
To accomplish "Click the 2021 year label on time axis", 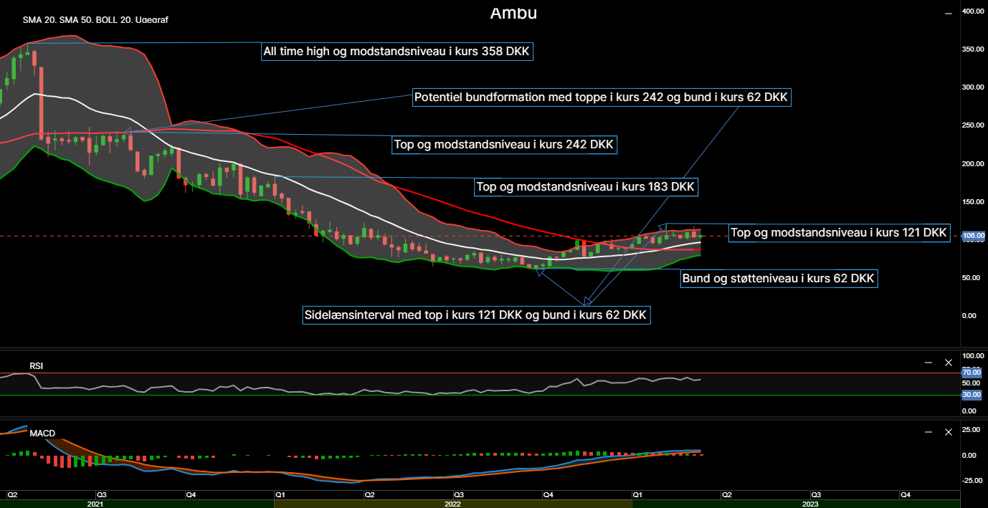I will pos(95,504).
